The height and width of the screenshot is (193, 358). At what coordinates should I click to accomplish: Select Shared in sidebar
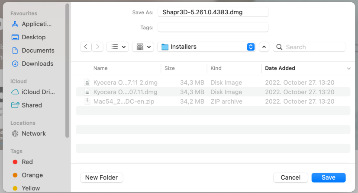[32, 105]
